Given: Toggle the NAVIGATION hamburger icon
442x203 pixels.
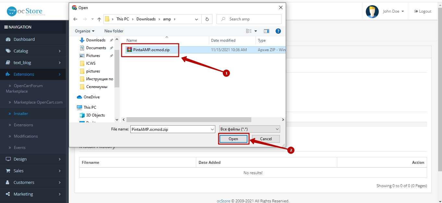Looking at the screenshot, I should [6, 27].
